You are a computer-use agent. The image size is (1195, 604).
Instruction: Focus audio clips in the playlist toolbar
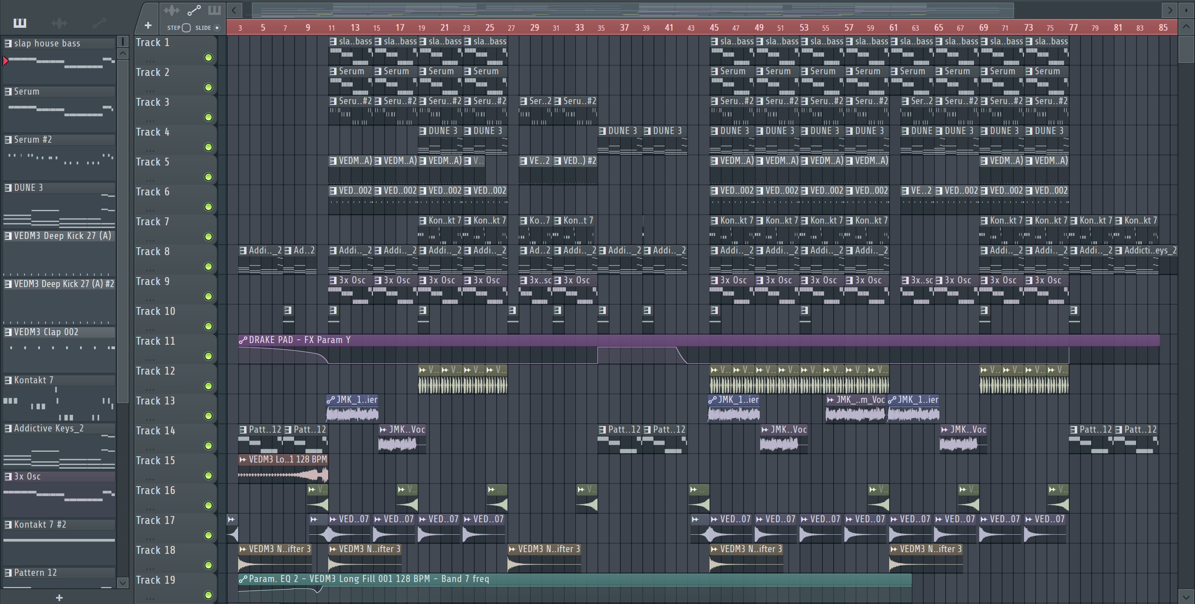[172, 10]
